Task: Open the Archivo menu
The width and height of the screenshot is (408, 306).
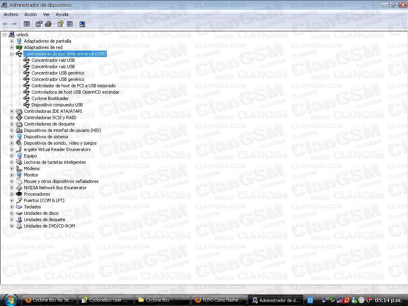Action: (x=11, y=15)
